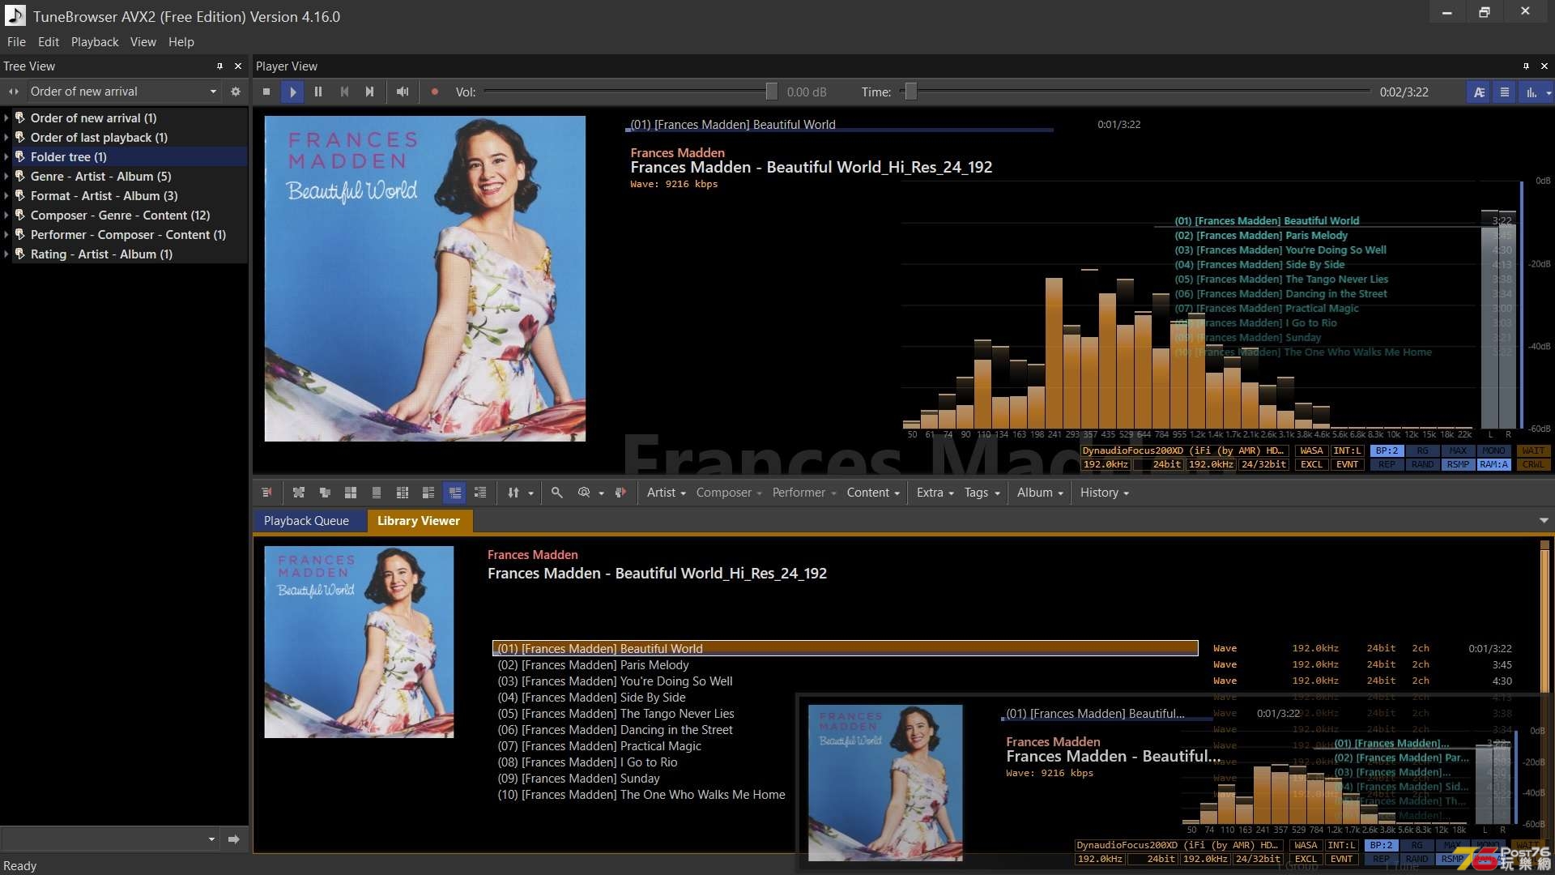Select the scattered-thumbnails view icon

pos(299,493)
